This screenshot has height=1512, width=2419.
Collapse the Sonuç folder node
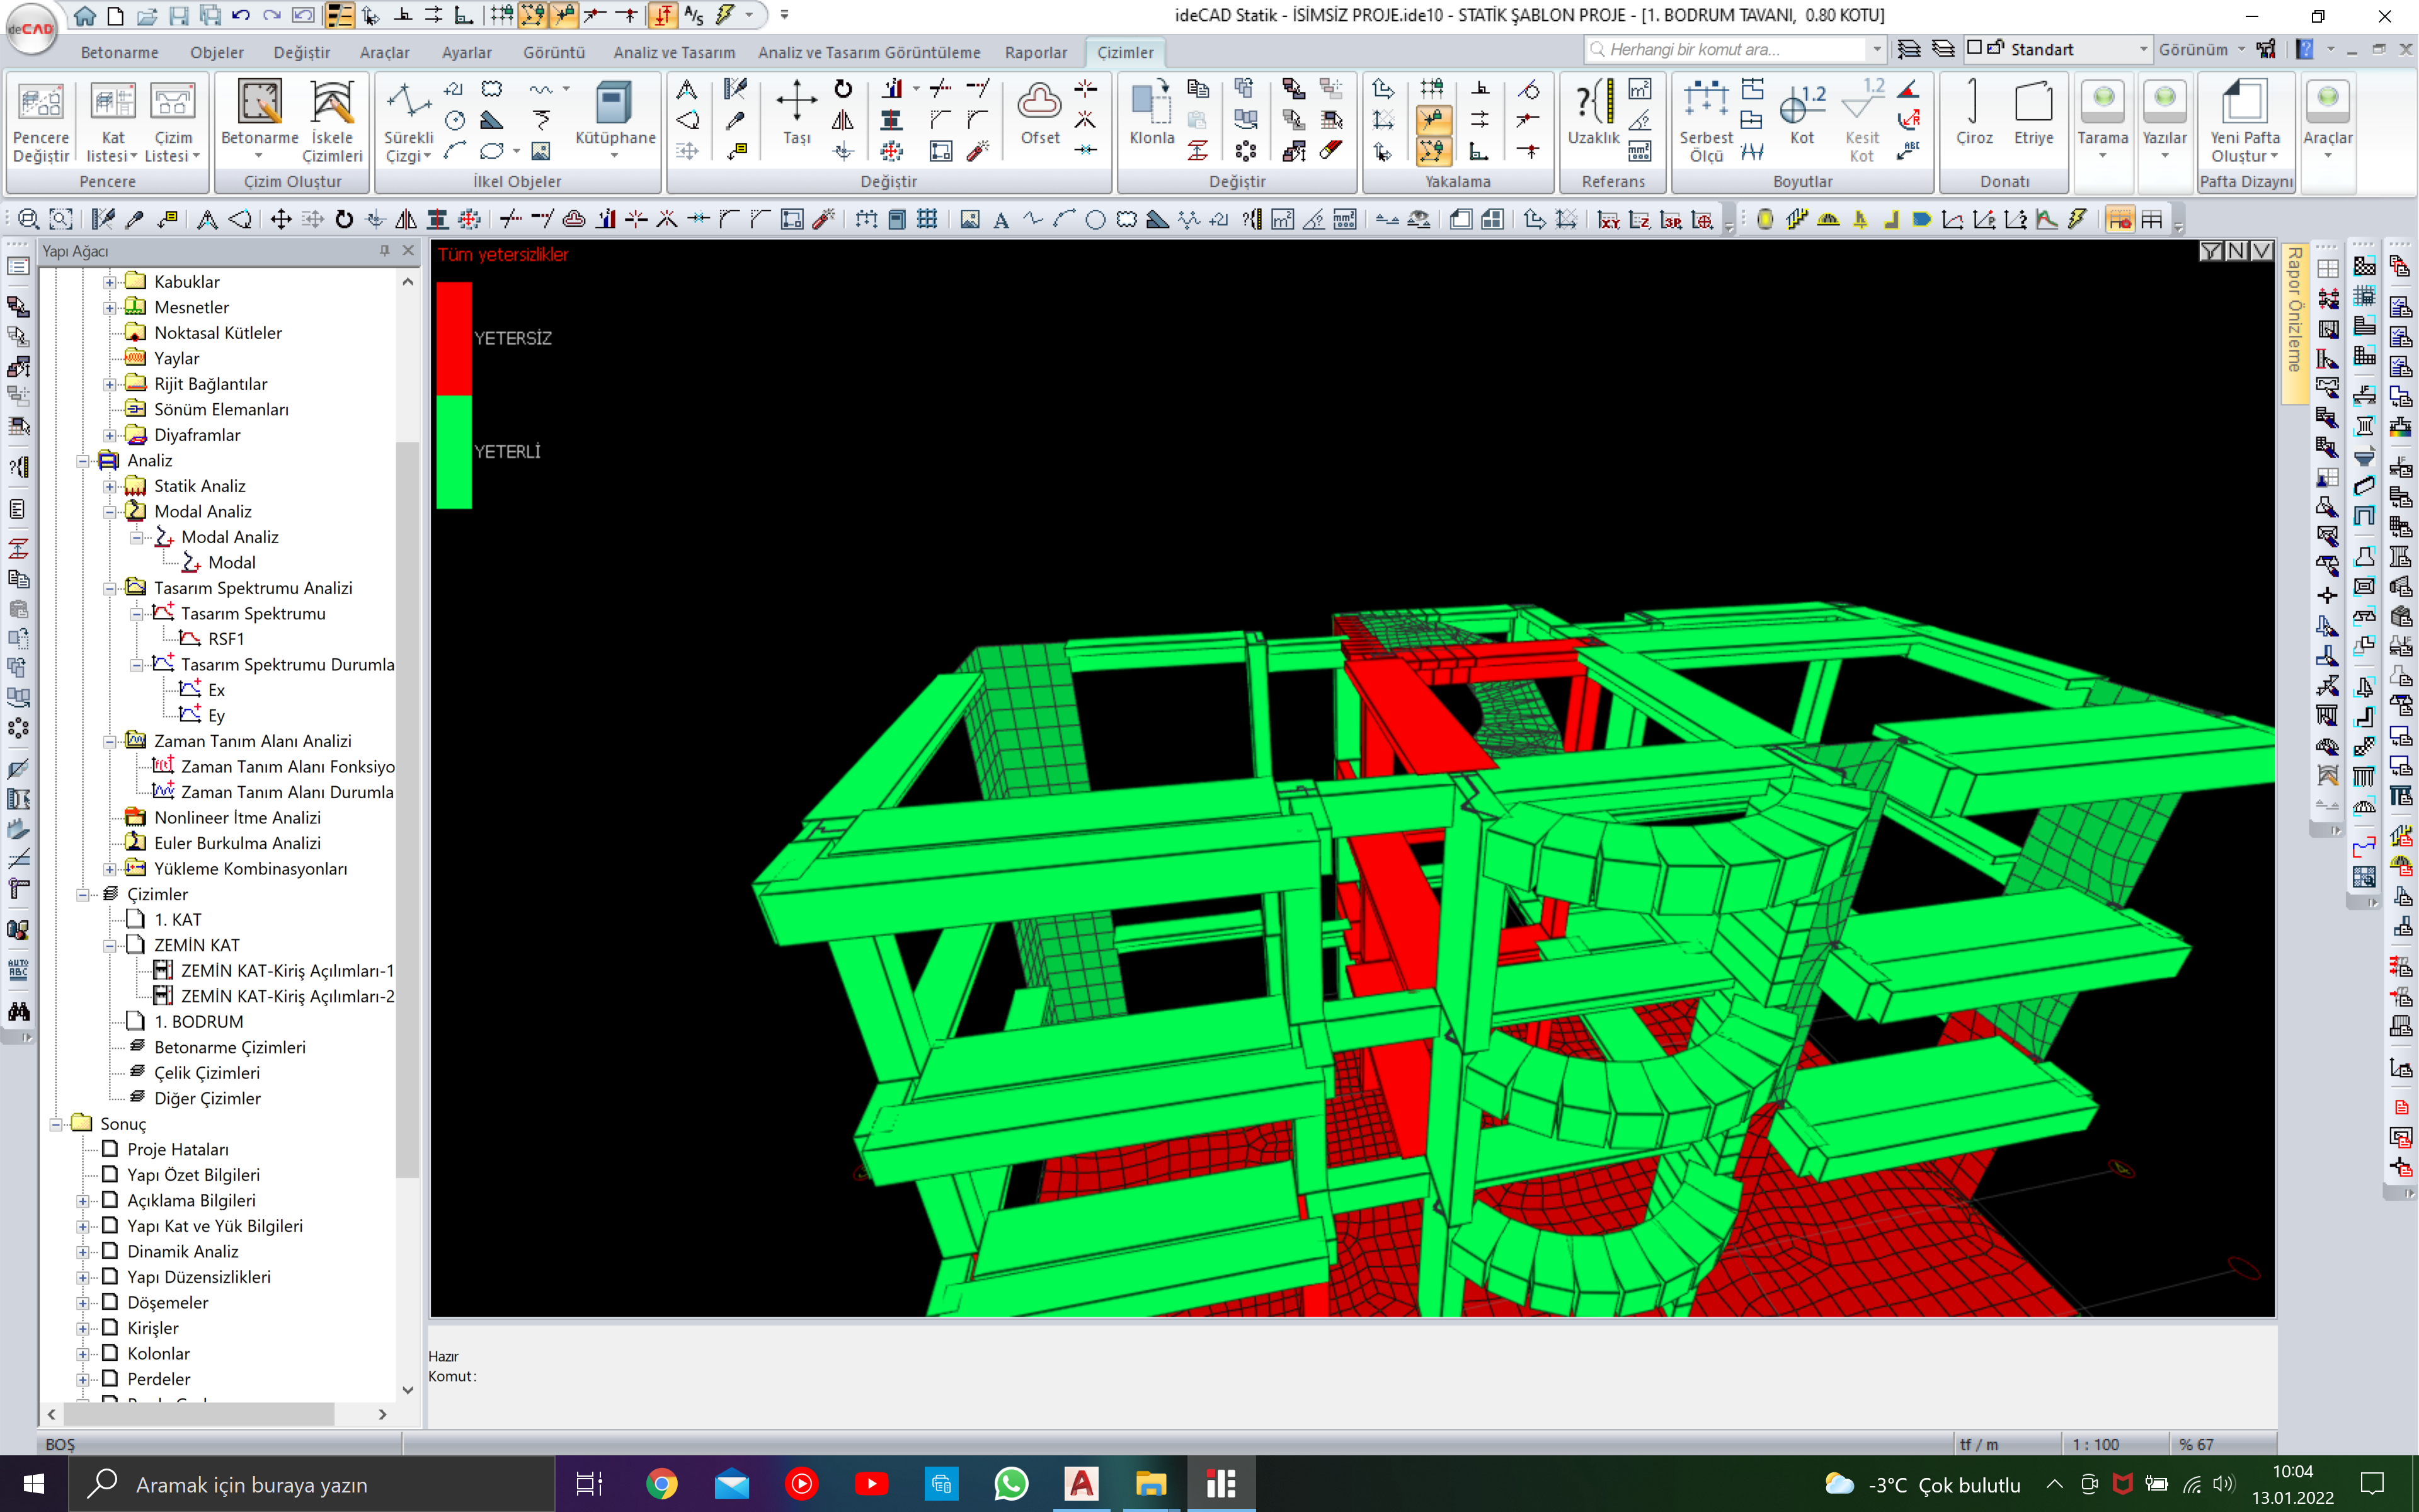[x=56, y=1124]
